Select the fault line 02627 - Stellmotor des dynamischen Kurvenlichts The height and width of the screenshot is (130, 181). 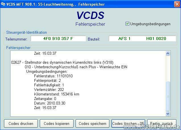point(62,63)
